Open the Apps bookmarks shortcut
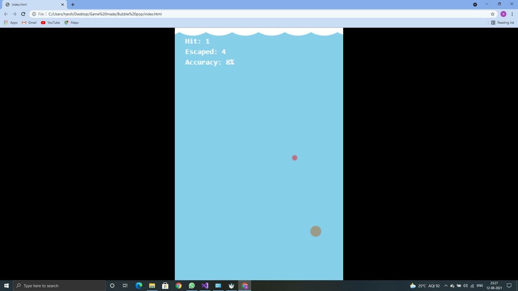This screenshot has height=291, width=518. click(11, 23)
